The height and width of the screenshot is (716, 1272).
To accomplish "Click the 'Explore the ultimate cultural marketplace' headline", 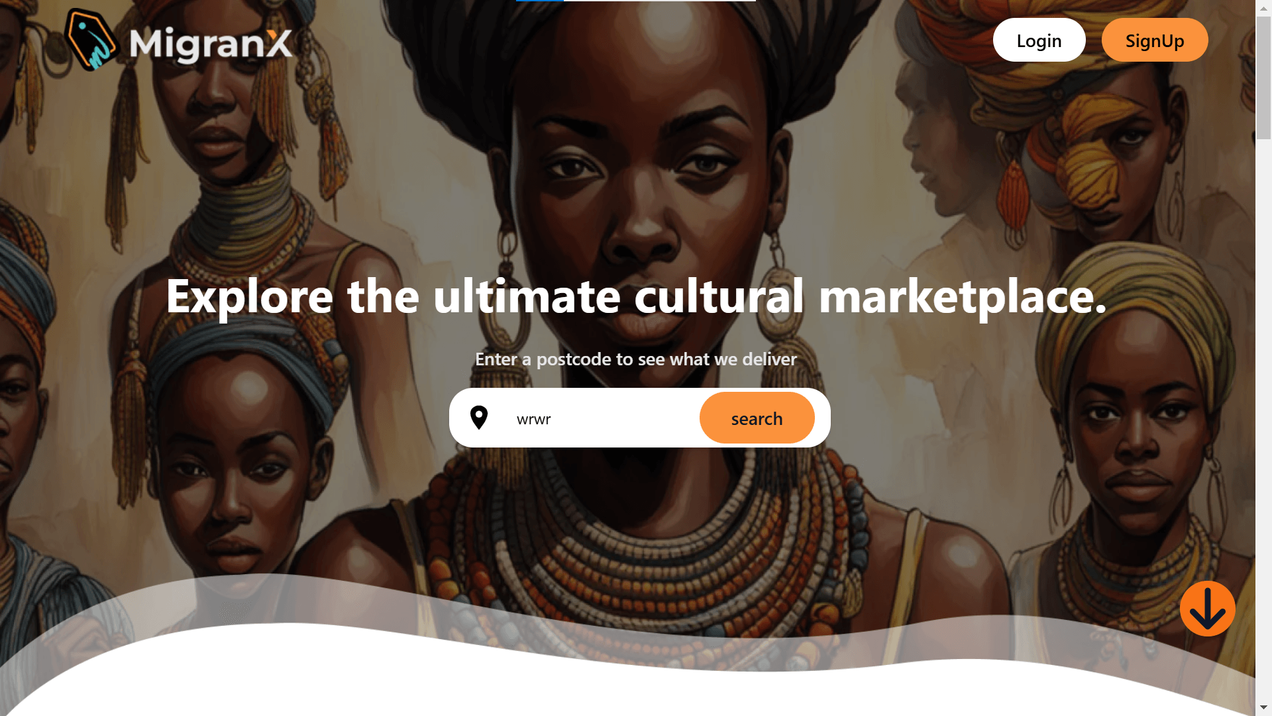I will (x=636, y=296).
